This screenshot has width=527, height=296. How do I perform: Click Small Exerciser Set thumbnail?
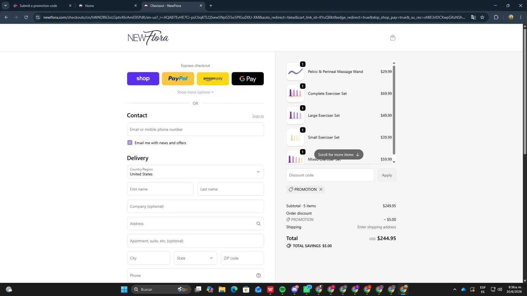(x=295, y=137)
